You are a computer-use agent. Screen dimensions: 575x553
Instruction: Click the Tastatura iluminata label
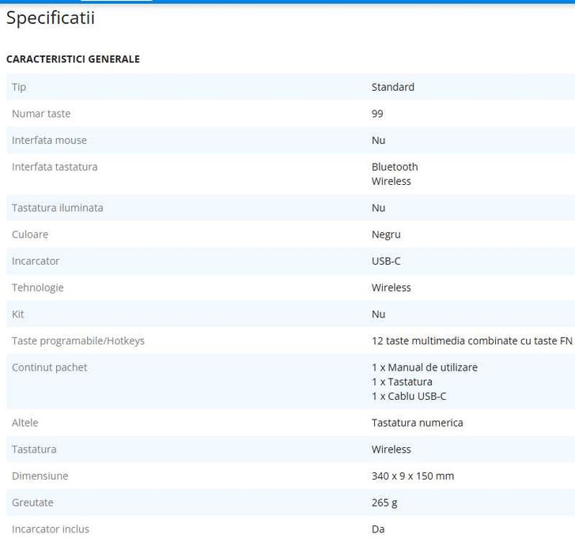point(57,208)
